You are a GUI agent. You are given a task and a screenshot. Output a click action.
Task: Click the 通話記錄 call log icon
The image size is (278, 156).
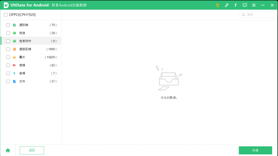(x=14, y=49)
